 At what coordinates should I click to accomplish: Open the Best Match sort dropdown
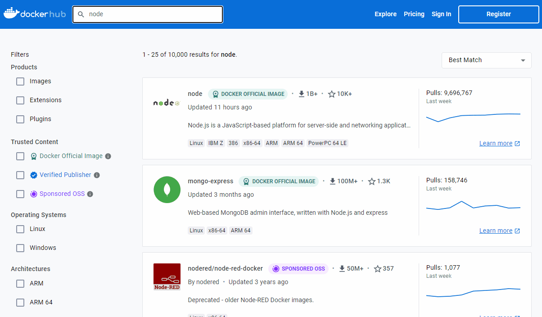[x=486, y=60]
